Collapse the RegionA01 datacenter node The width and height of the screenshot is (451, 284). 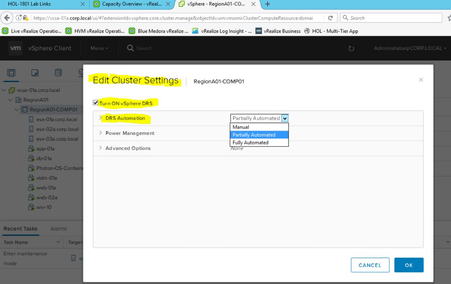click(x=11, y=100)
